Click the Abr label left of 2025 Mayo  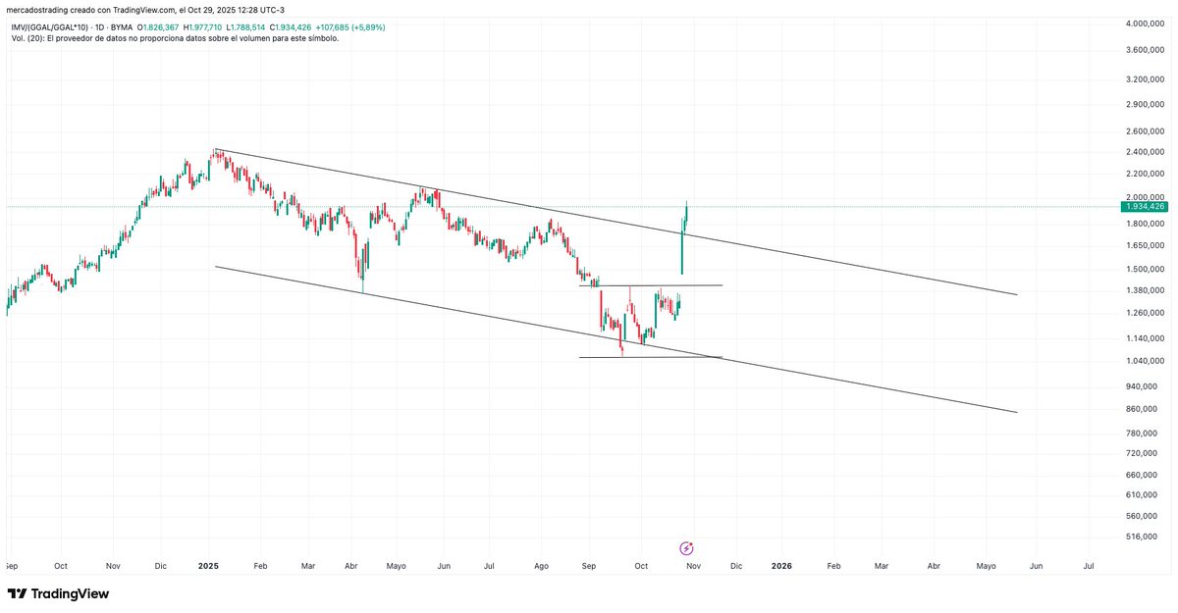[x=351, y=566]
